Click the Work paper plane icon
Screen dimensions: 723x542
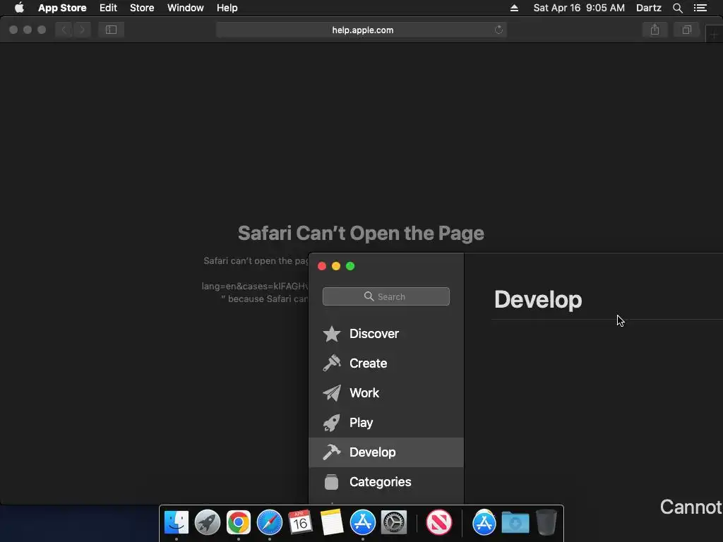point(332,392)
